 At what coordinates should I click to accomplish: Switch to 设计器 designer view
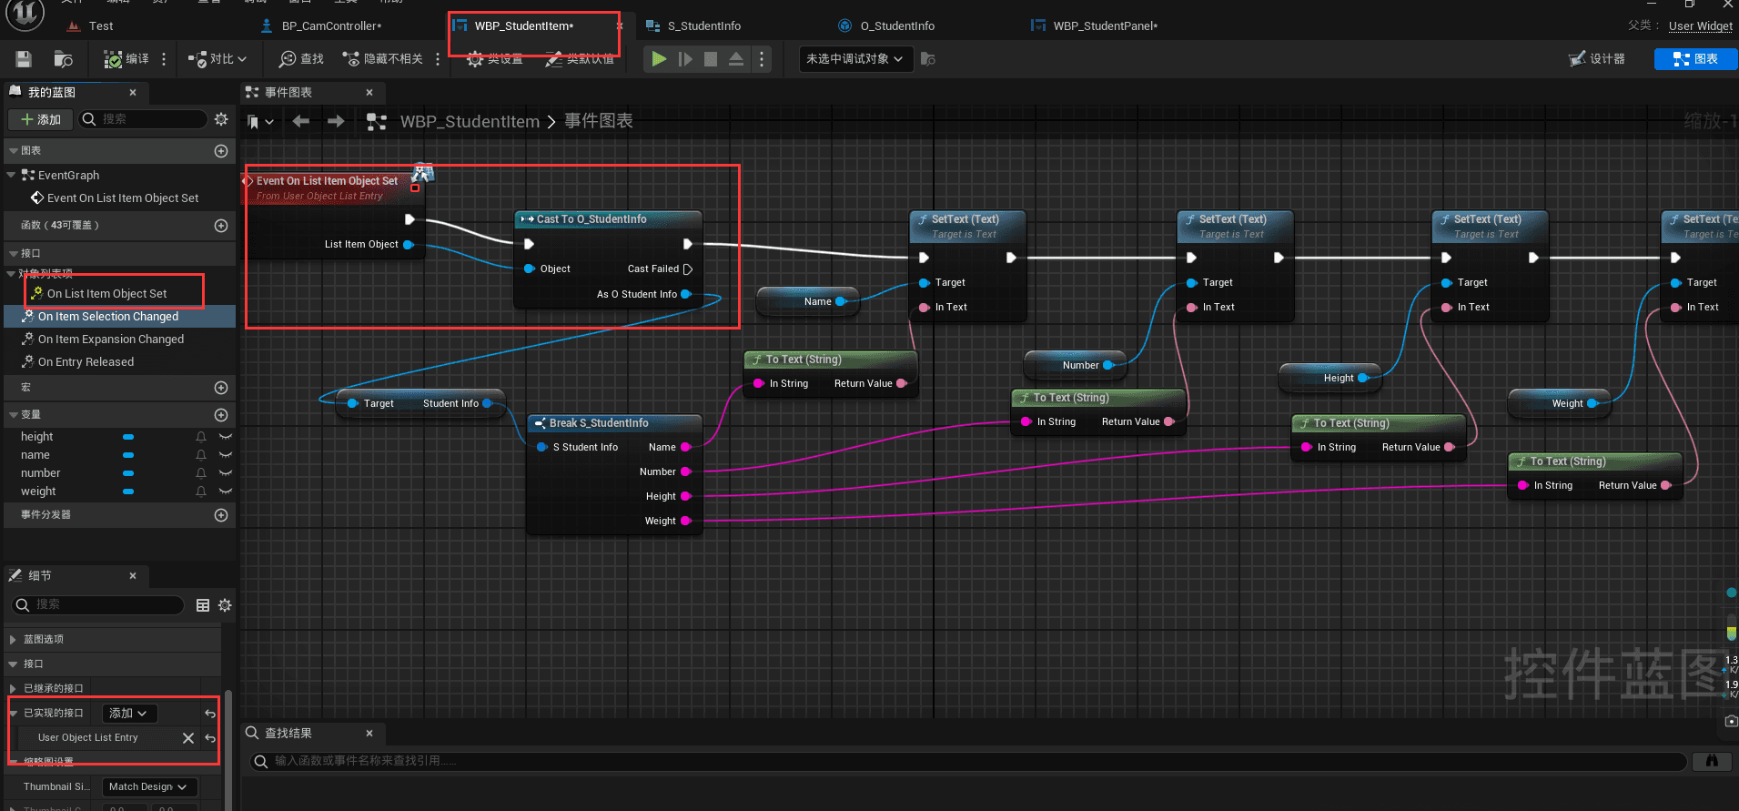1597,59
